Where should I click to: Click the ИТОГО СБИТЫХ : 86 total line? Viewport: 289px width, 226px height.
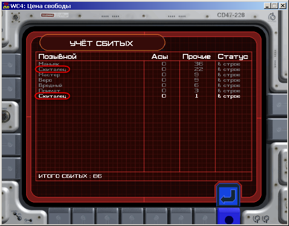70,176
